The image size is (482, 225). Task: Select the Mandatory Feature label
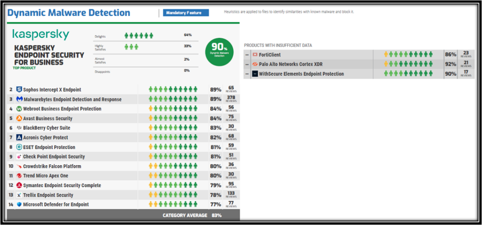185,13
